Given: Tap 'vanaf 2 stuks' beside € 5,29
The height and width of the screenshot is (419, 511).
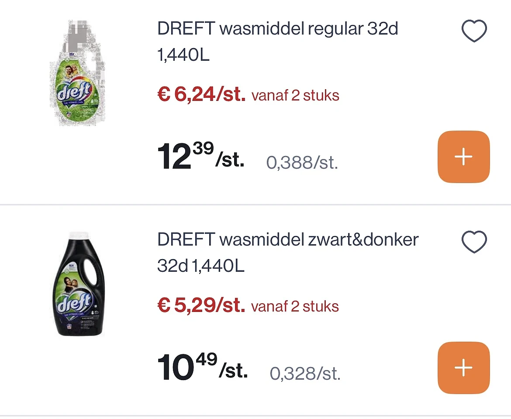Looking at the screenshot, I should coord(295,307).
